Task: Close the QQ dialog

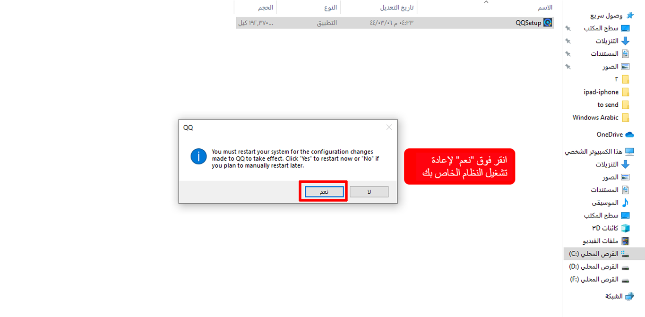Action: [x=389, y=127]
